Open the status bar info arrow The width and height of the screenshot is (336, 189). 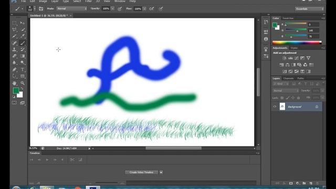(x=89, y=148)
